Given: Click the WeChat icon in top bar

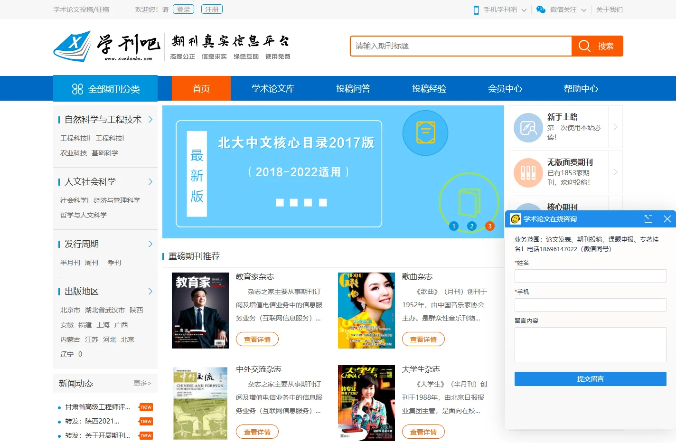Looking at the screenshot, I should [541, 9].
